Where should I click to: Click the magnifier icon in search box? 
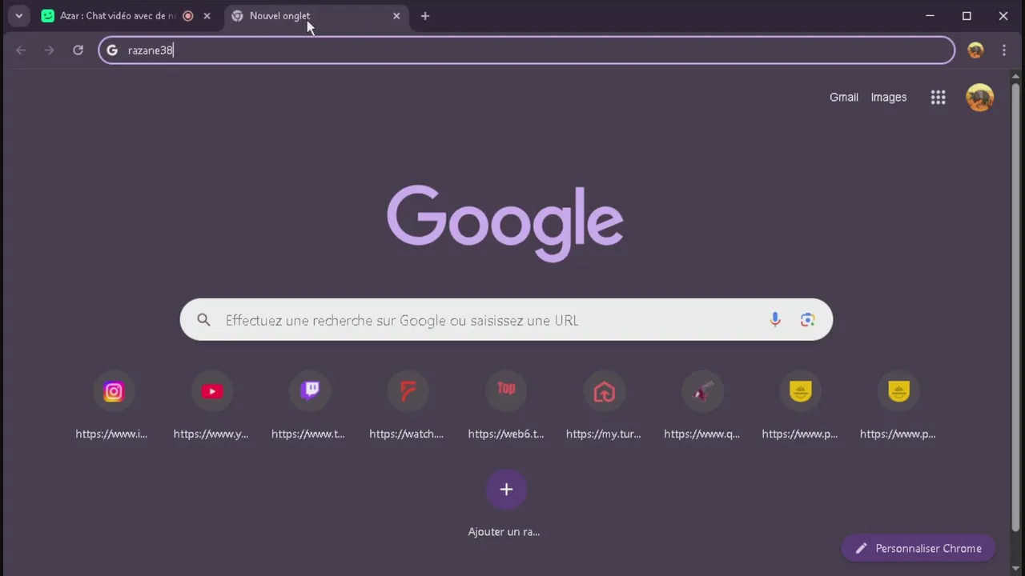click(x=203, y=320)
